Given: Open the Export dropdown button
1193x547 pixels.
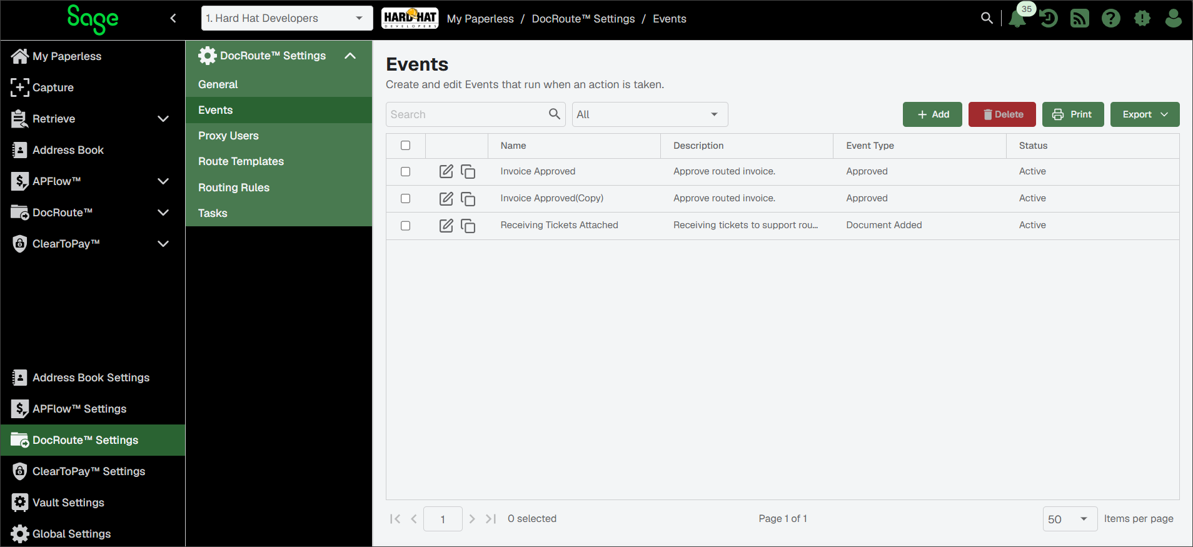Looking at the screenshot, I should click(x=1145, y=114).
